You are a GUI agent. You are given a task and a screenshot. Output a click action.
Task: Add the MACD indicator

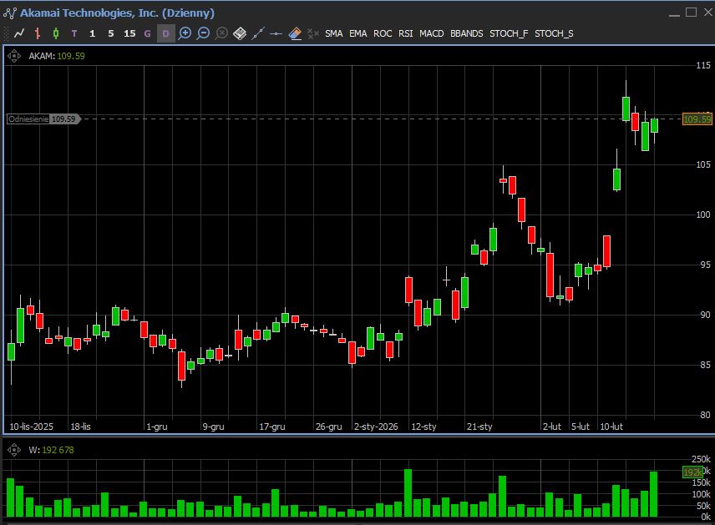click(x=432, y=33)
